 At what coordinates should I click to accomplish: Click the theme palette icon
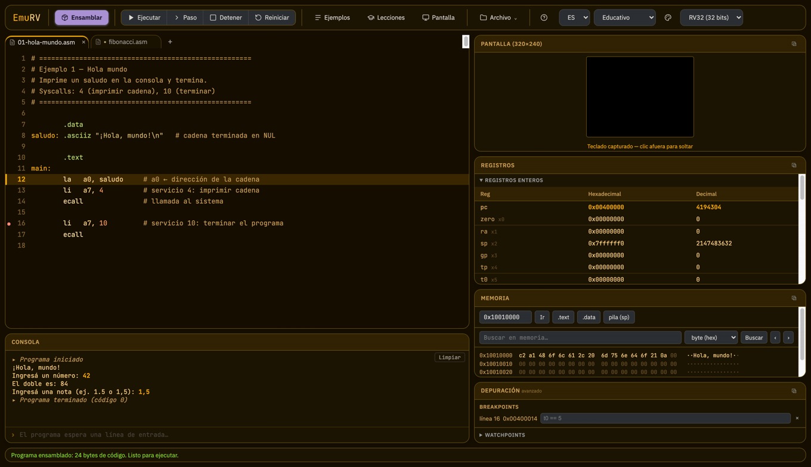click(668, 18)
